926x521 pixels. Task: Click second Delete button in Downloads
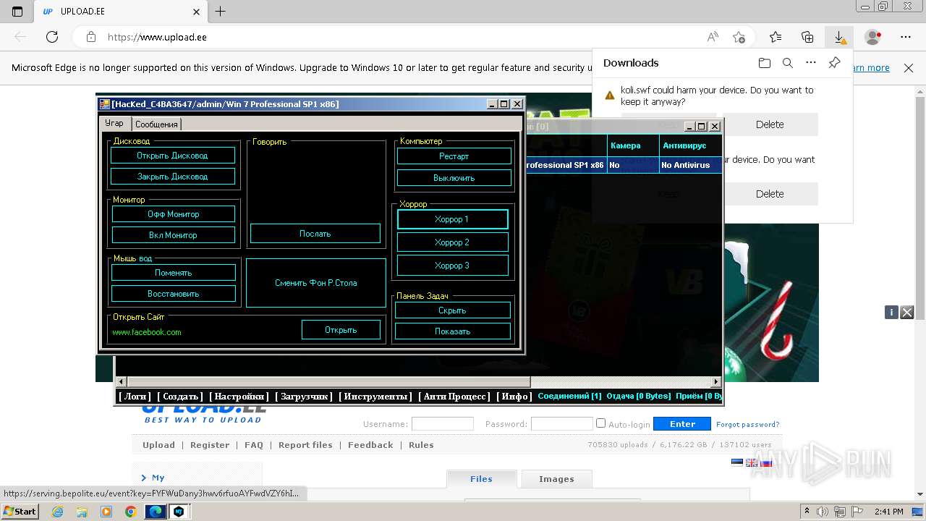point(770,194)
